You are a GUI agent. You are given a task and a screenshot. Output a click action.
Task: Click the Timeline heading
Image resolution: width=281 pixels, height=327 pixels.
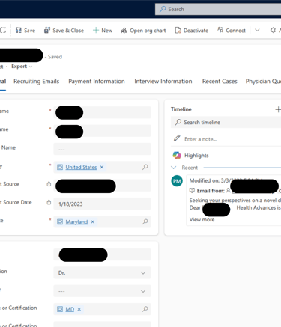(x=181, y=109)
